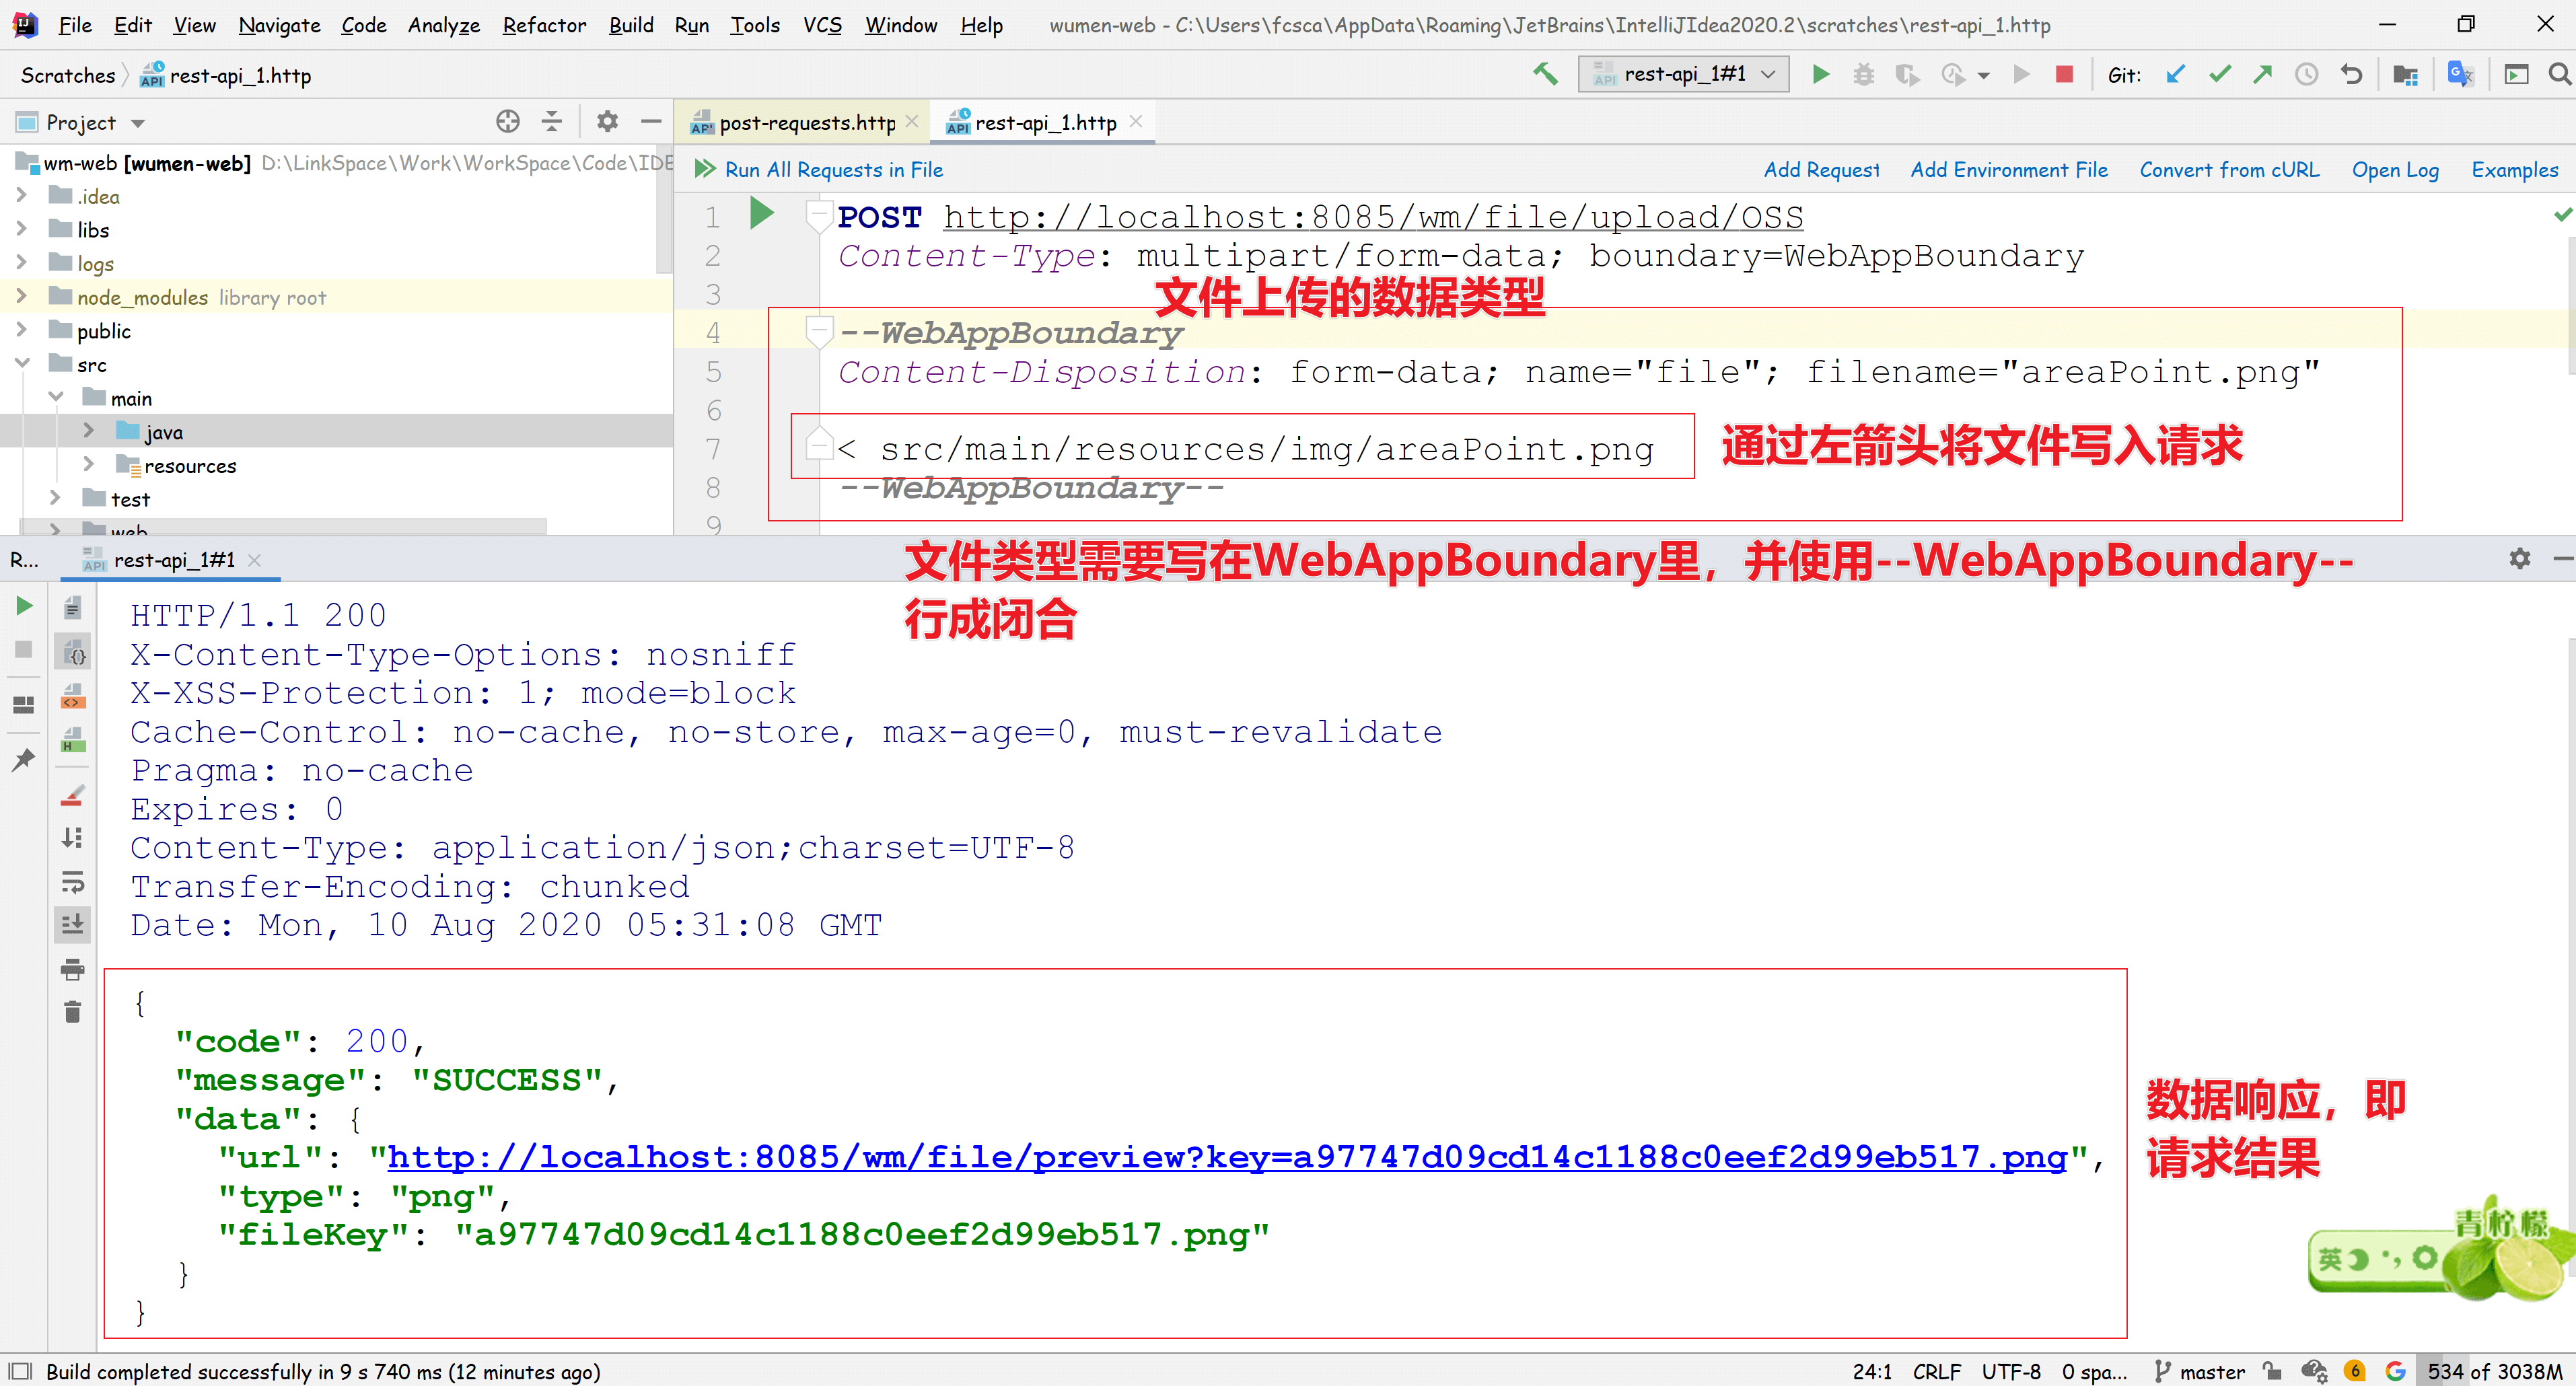2576x1386 pixels.
Task: Click Run All Requests in File
Action: click(833, 170)
